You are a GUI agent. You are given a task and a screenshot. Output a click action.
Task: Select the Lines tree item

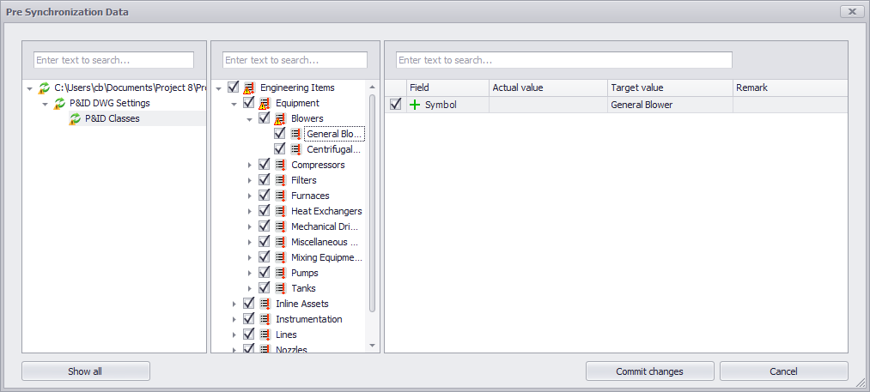(286, 335)
